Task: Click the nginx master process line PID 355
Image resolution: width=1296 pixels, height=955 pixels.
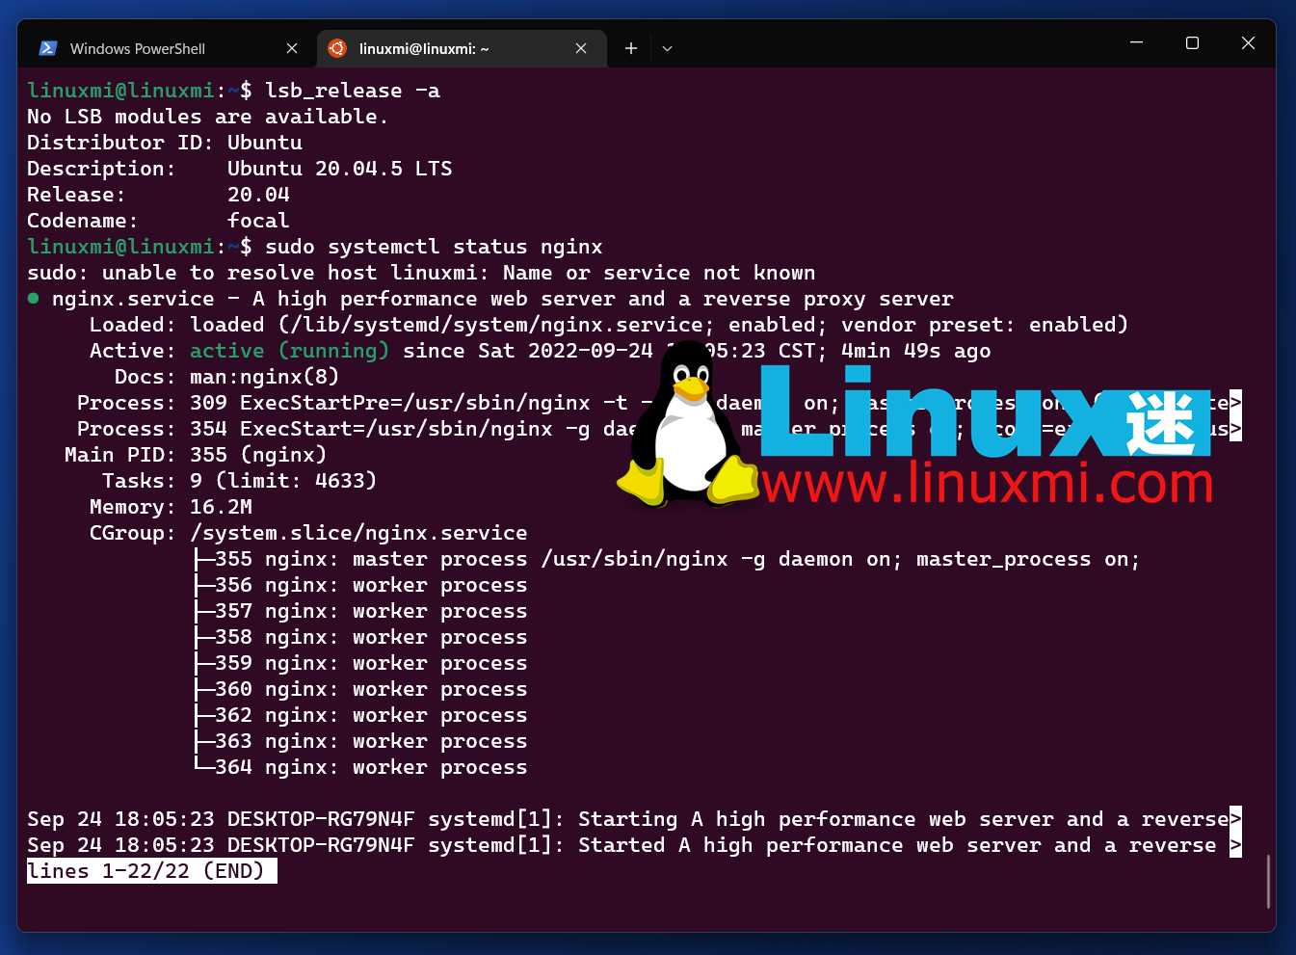Action: click(x=482, y=558)
